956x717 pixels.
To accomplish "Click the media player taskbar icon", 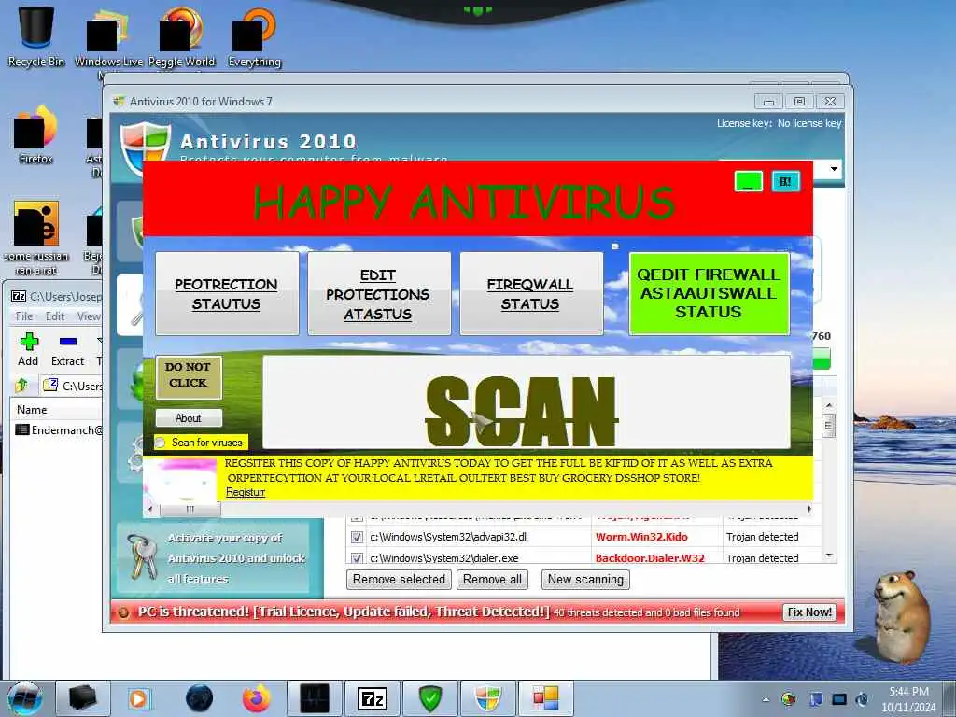I will point(138,698).
